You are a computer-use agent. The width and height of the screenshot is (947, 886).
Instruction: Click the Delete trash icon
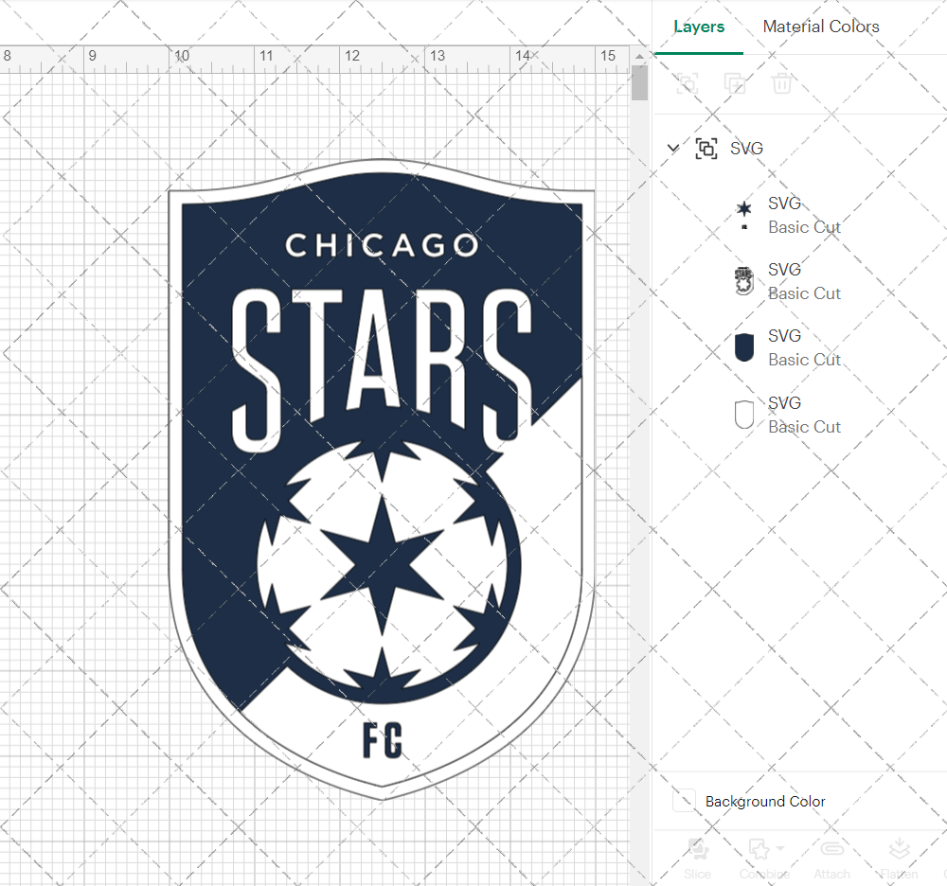click(x=781, y=83)
